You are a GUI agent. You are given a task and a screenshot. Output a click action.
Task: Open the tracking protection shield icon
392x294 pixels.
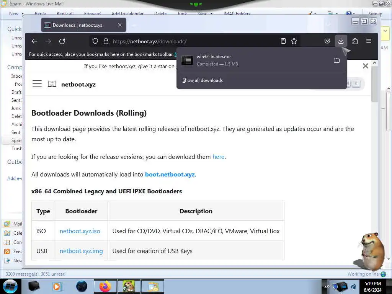point(95,41)
